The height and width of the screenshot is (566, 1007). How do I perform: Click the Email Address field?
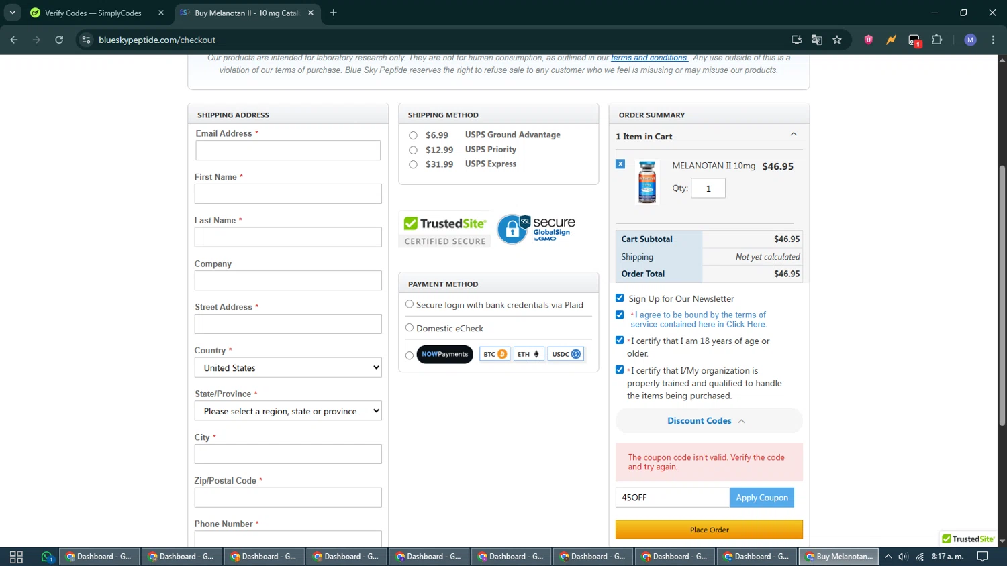[288, 150]
